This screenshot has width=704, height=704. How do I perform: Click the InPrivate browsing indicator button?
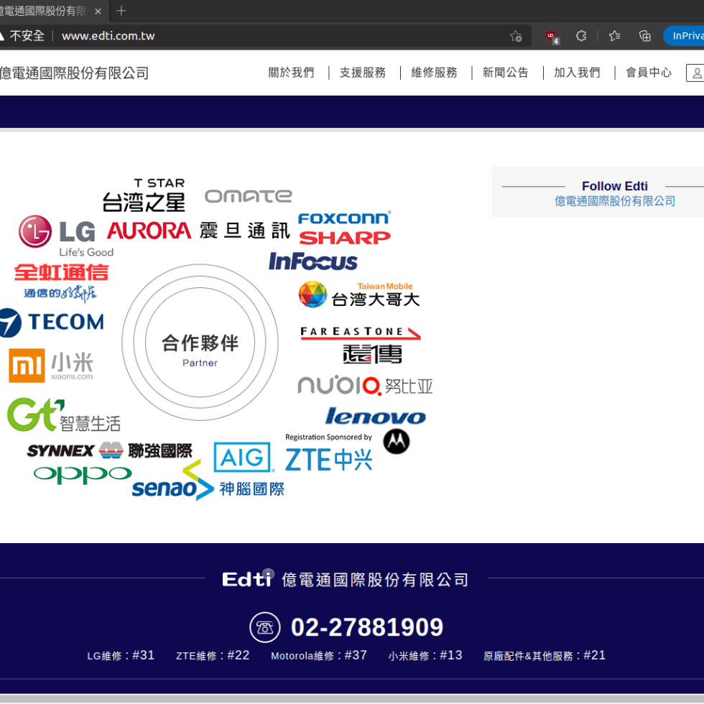(685, 36)
